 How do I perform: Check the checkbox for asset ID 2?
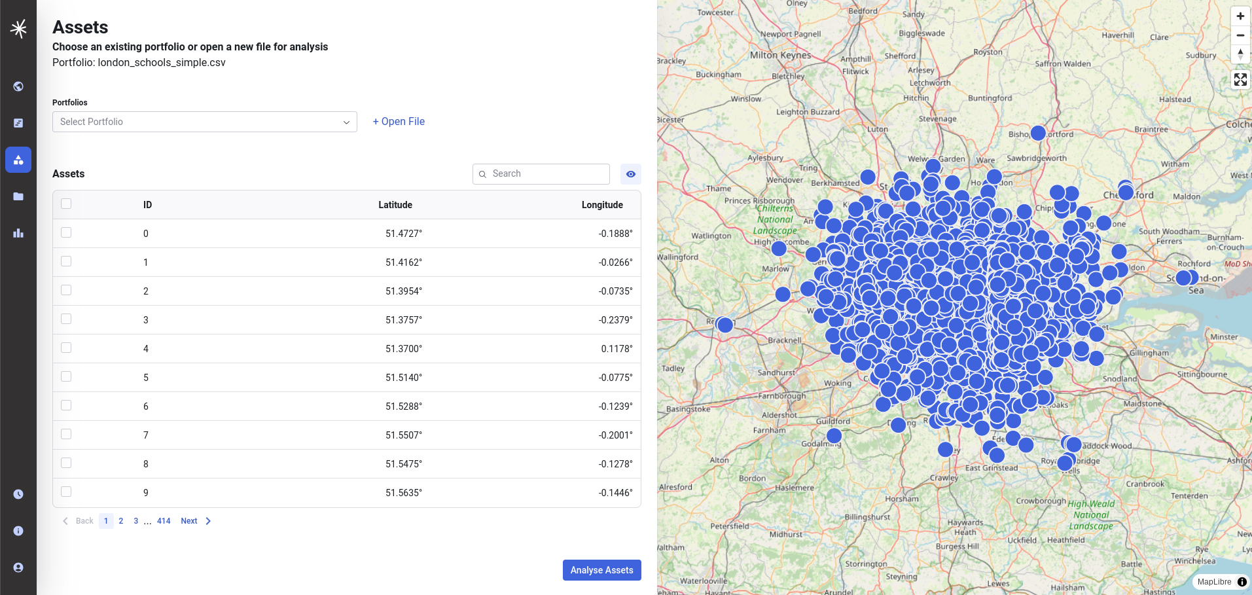pos(66,290)
